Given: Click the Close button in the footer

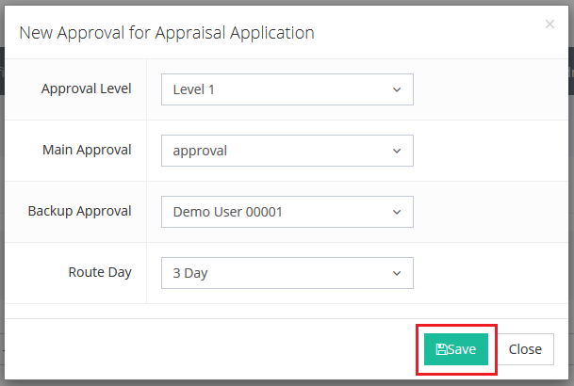Looking at the screenshot, I should pos(525,349).
